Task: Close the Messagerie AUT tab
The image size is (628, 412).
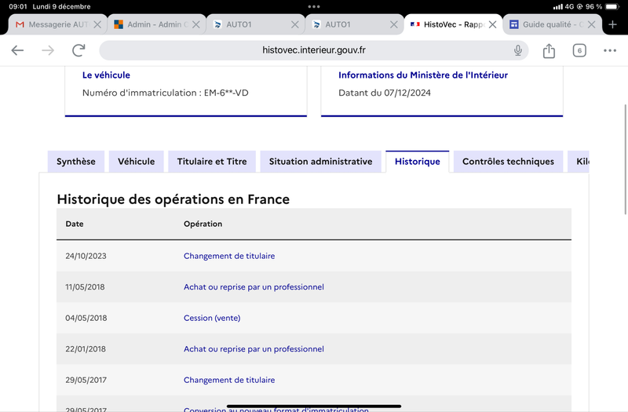Action: coord(97,24)
